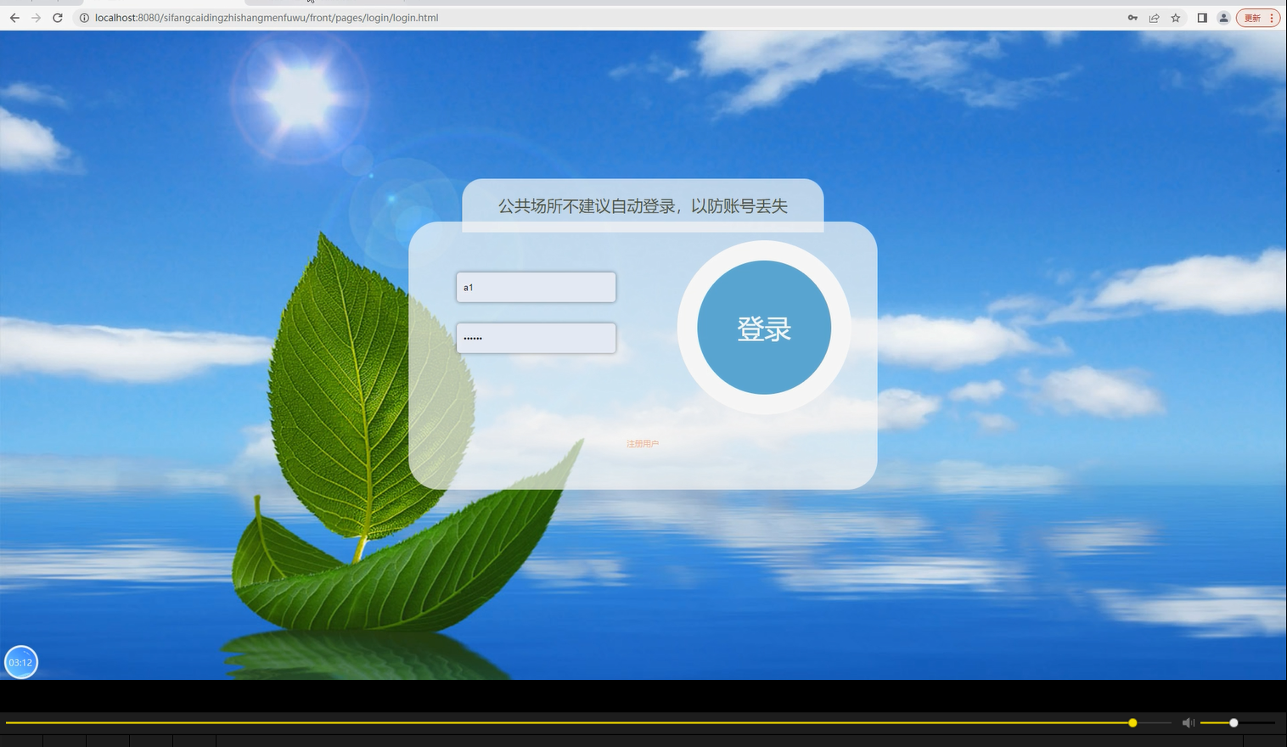Open the browser profile avatar icon
The width and height of the screenshot is (1287, 747).
(1223, 17)
